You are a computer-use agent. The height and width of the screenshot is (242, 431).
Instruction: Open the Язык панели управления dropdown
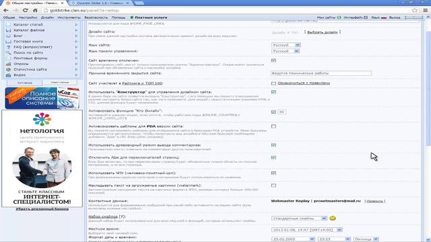[286, 51]
